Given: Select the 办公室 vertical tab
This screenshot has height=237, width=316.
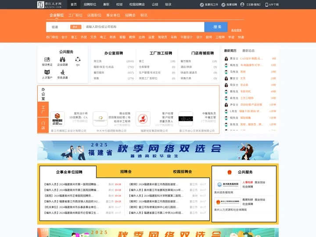Looking at the screenshot, I should tap(43, 94).
